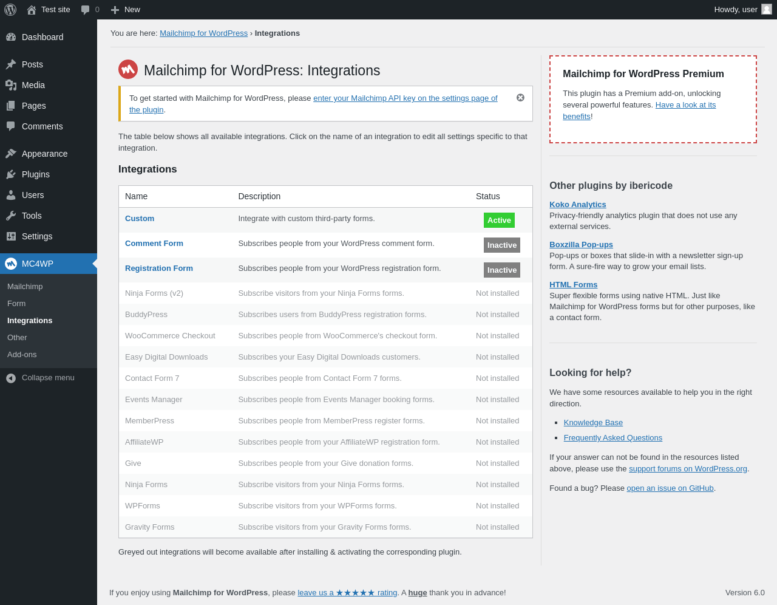Open the Appearance menu
Image resolution: width=777 pixels, height=605 pixels.
[x=49, y=154]
